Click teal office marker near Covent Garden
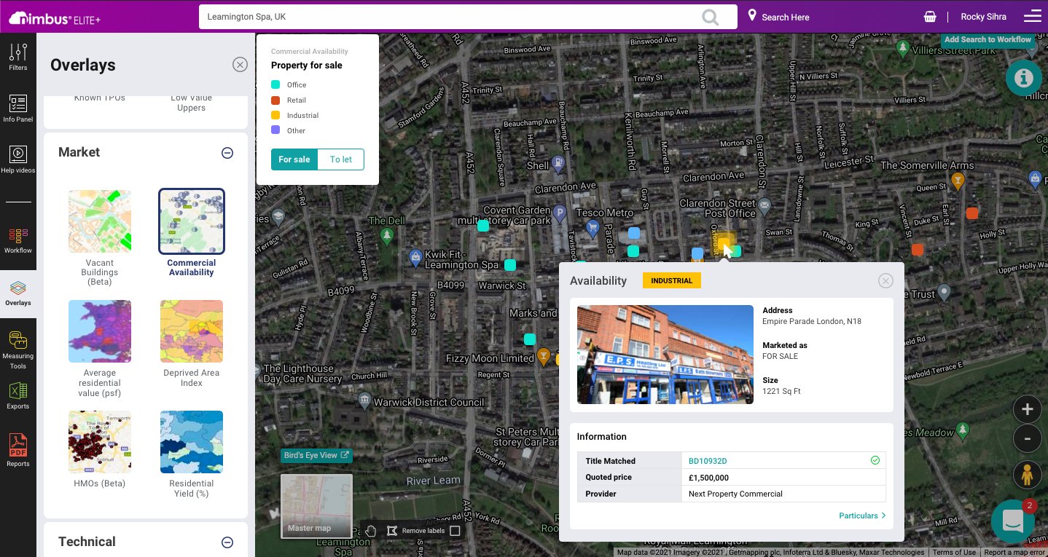Image resolution: width=1048 pixels, height=557 pixels. [x=482, y=226]
